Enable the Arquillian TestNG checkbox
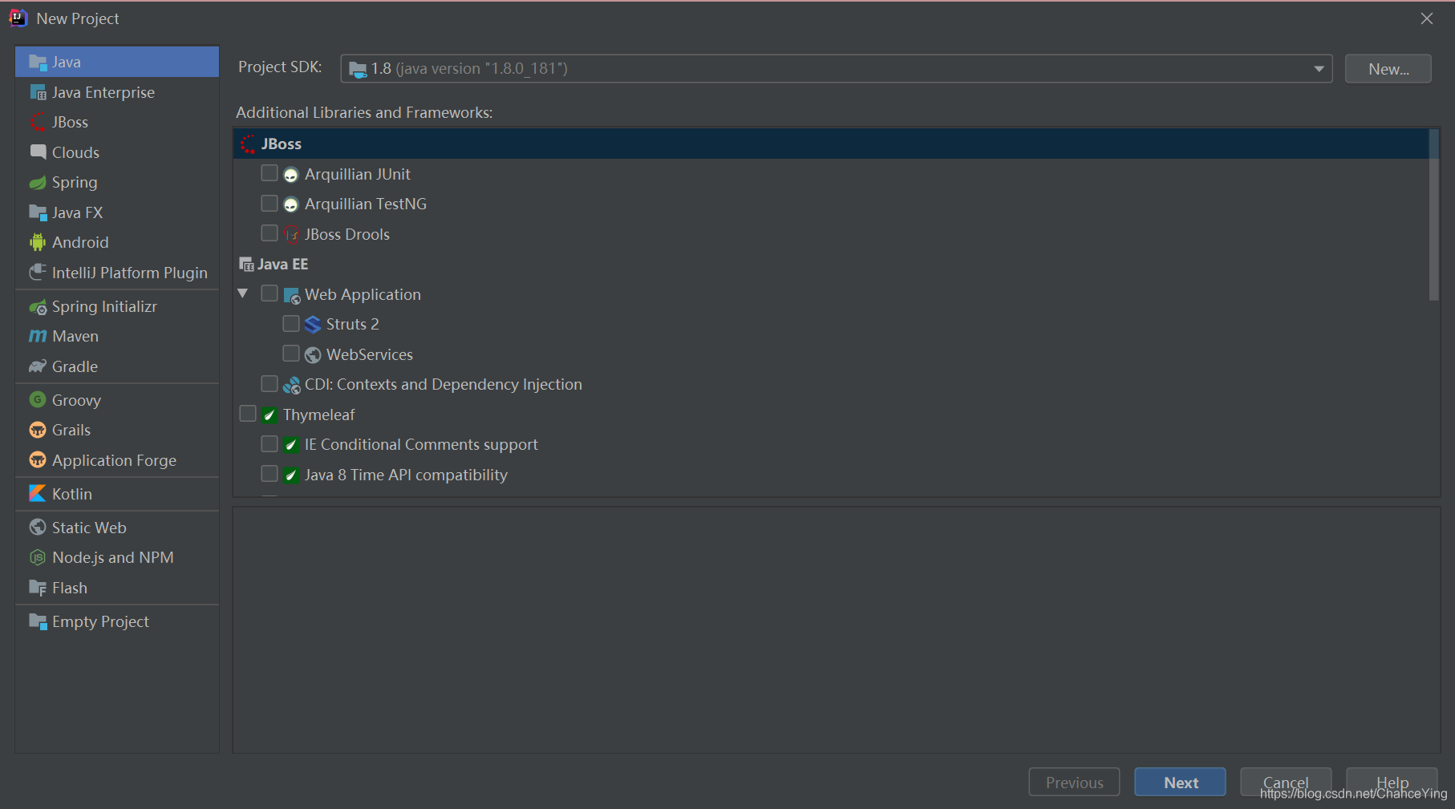The image size is (1455, 809). pos(270,203)
